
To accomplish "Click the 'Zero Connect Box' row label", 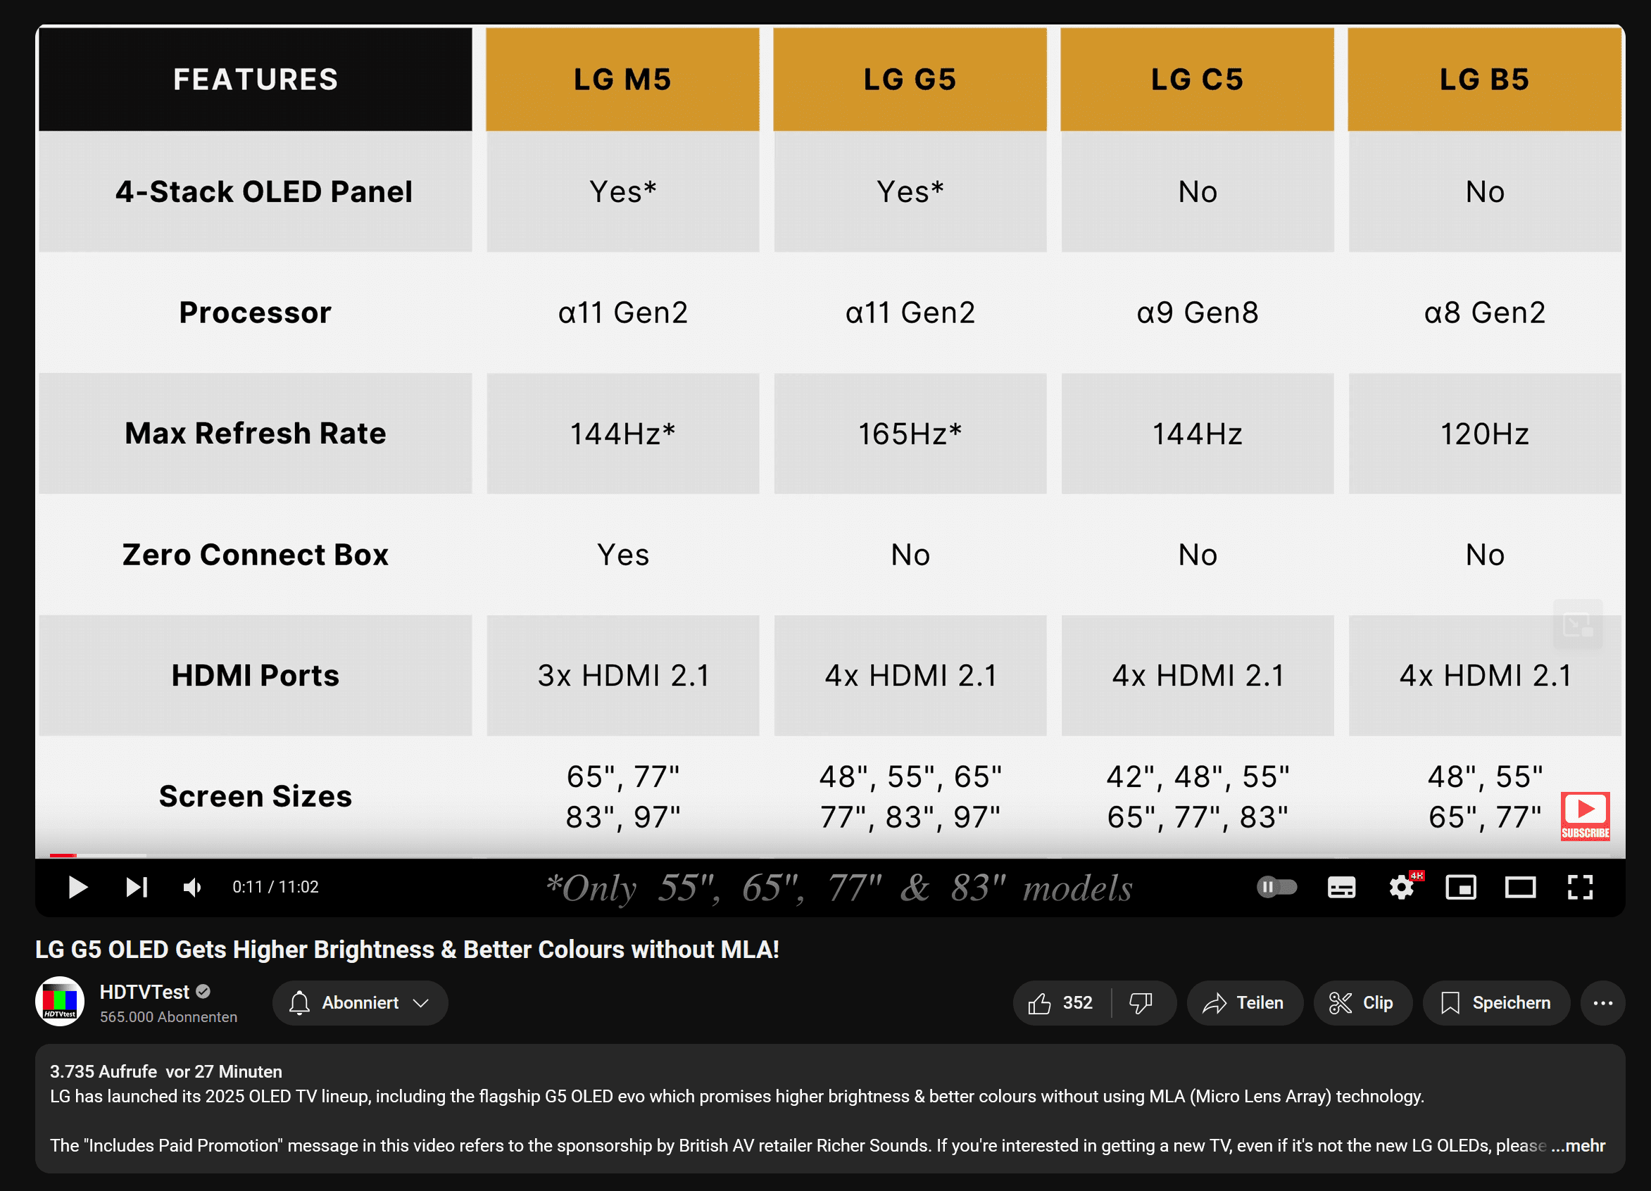I will [x=256, y=555].
